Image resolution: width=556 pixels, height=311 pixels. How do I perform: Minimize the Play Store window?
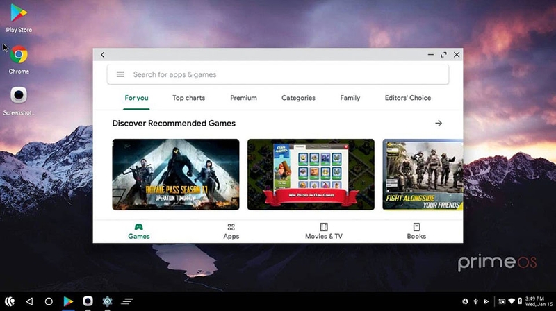(x=430, y=55)
